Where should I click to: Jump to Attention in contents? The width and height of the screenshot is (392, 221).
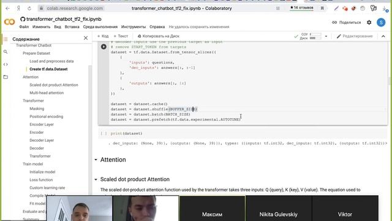coord(31,77)
